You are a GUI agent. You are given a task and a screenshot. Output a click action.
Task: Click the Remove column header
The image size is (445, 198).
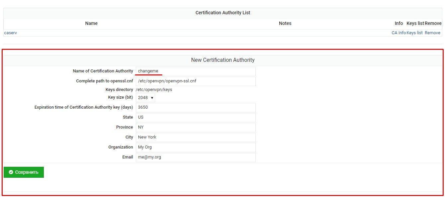(x=433, y=23)
